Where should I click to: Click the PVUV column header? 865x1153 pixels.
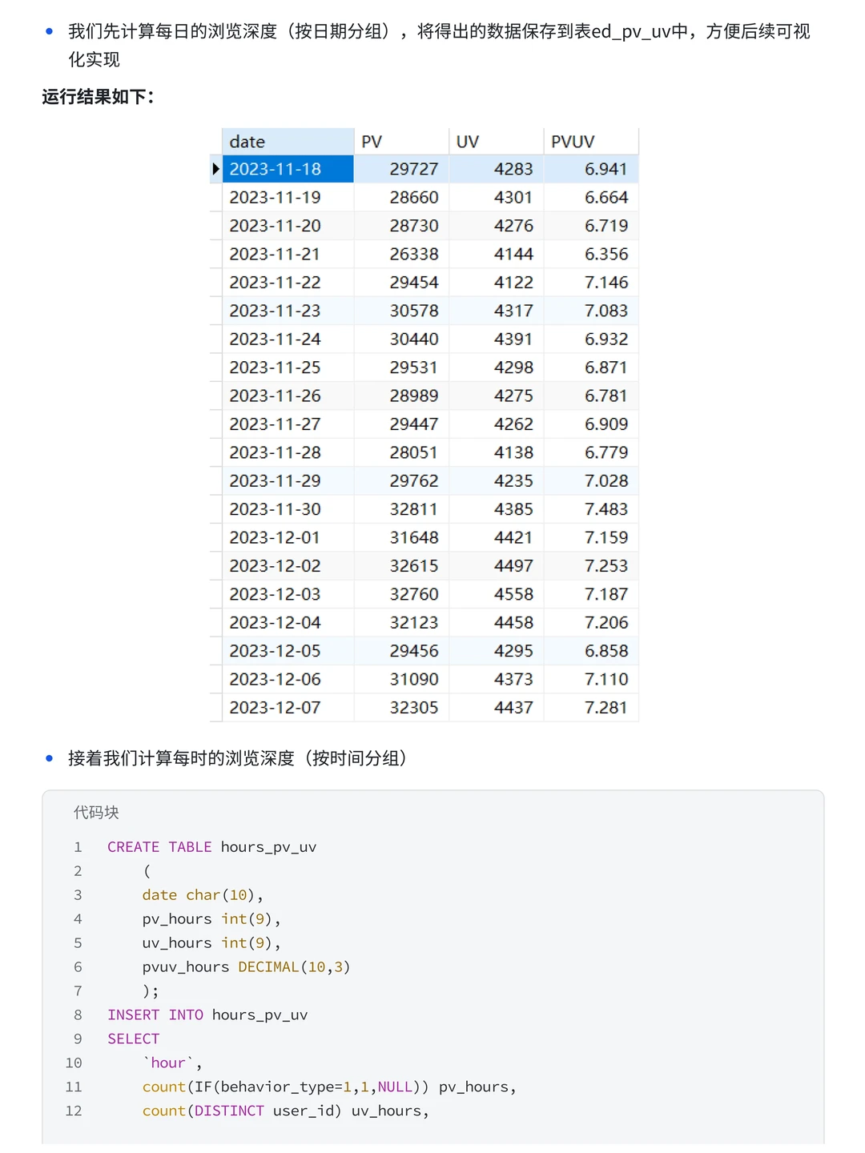[591, 142]
